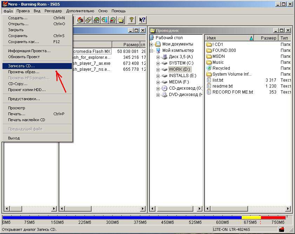Click the Recycled bin icon

tap(209, 68)
